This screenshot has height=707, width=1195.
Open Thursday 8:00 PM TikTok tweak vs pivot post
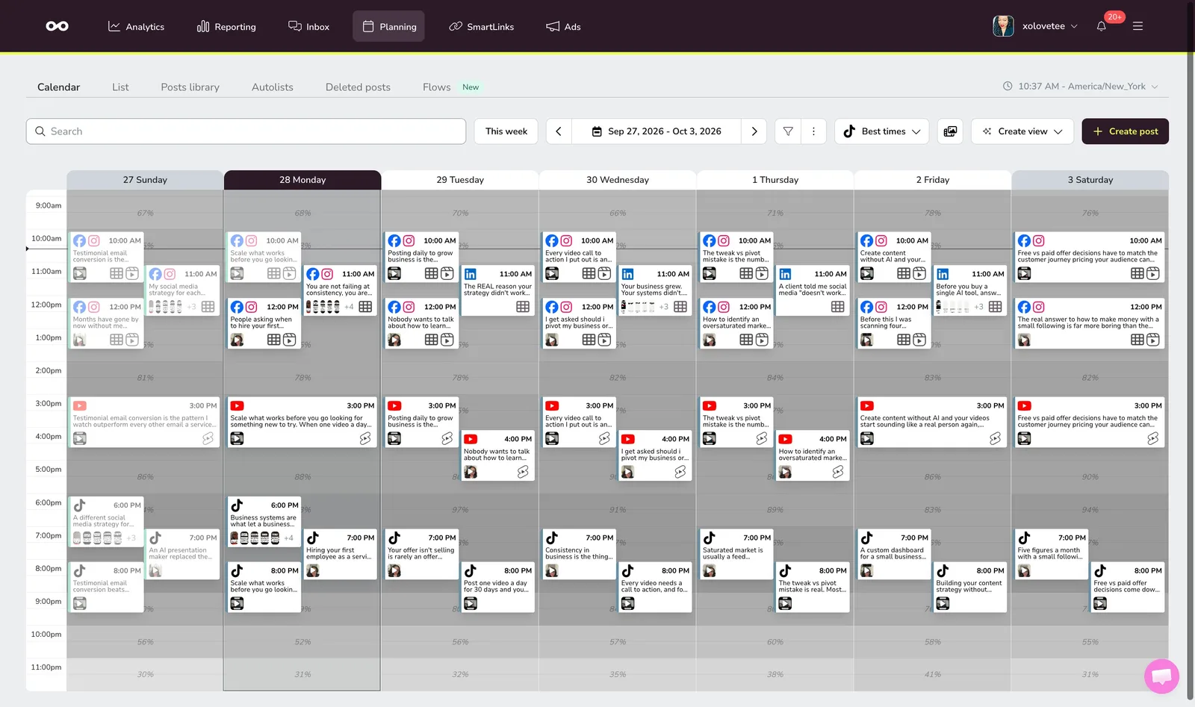pos(813,588)
